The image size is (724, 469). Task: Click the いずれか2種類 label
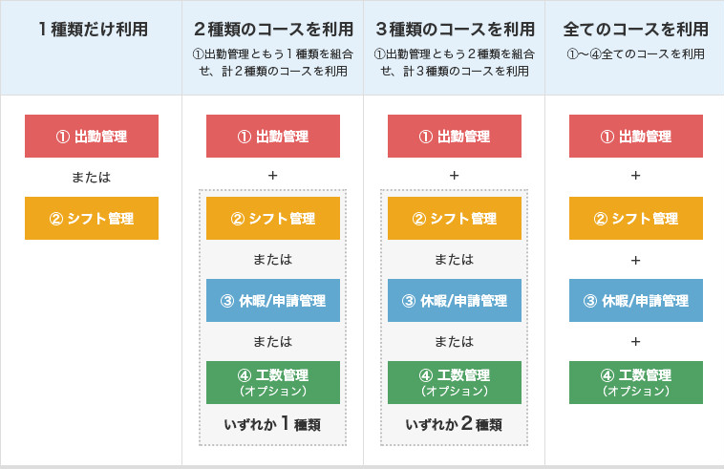pos(454,424)
